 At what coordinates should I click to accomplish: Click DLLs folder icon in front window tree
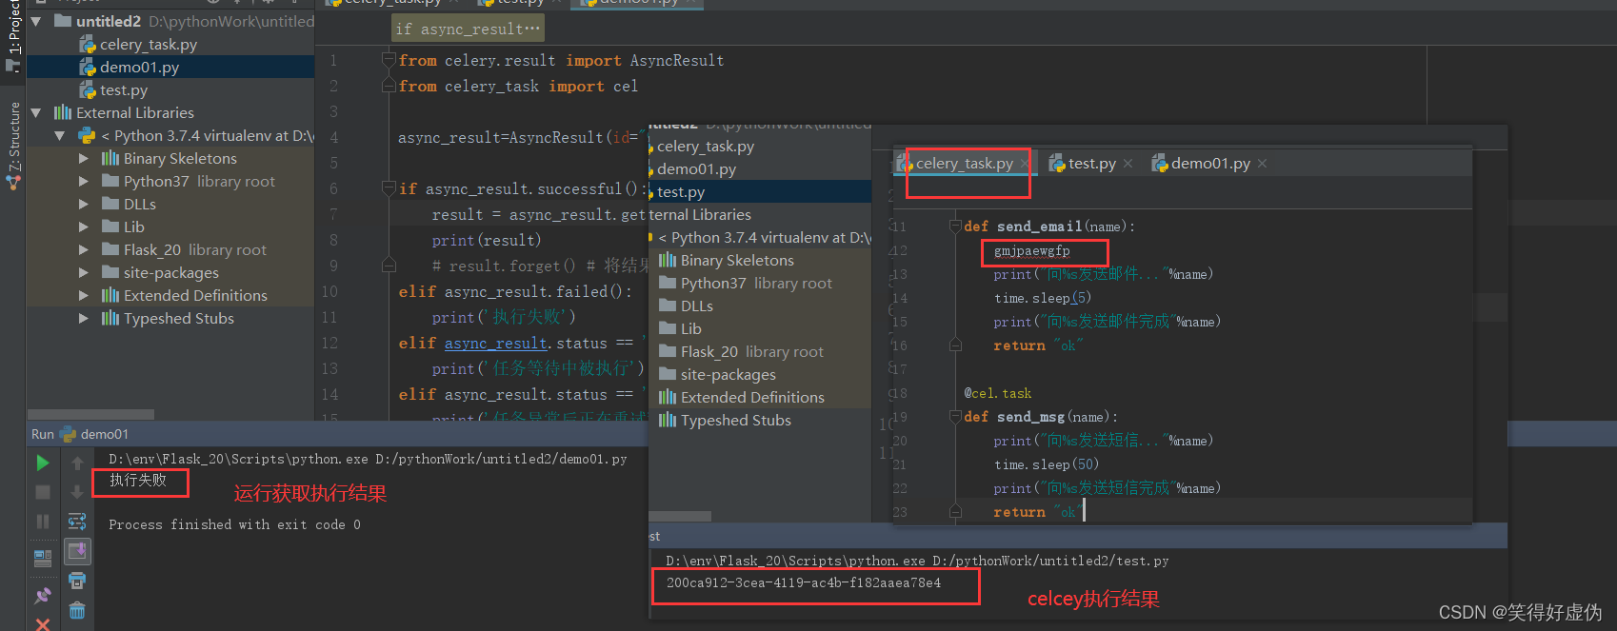[x=668, y=306]
